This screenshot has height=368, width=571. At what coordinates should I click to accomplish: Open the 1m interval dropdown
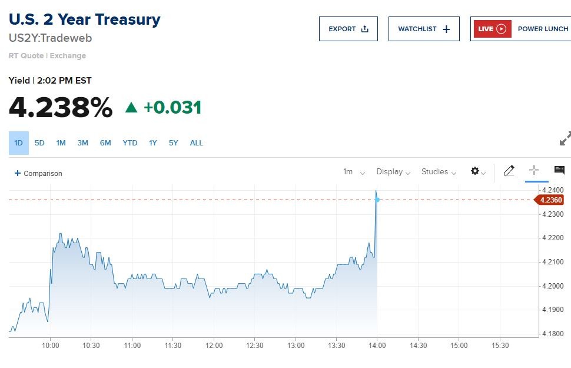(354, 172)
